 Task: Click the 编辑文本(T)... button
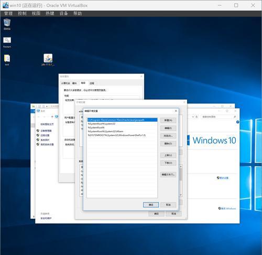coord(168,175)
